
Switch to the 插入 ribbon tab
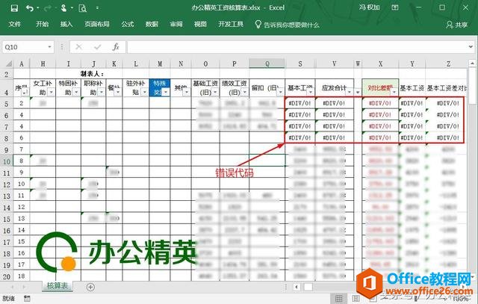pos(66,24)
